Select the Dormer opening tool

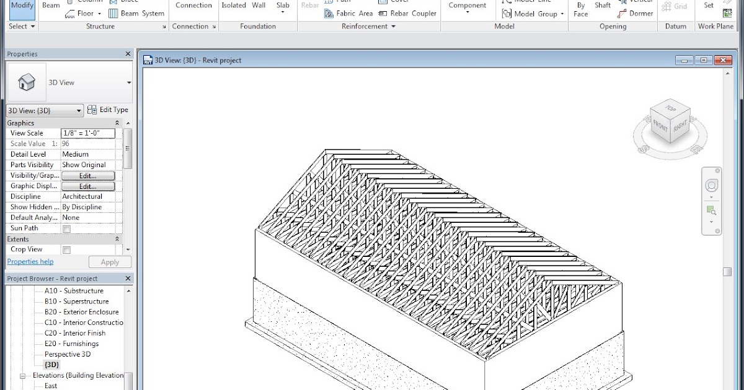click(640, 14)
